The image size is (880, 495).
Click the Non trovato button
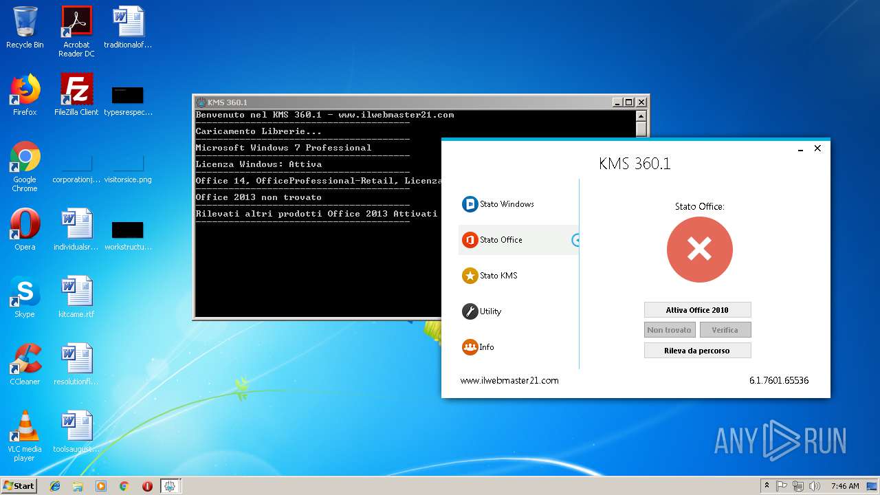[x=669, y=330]
